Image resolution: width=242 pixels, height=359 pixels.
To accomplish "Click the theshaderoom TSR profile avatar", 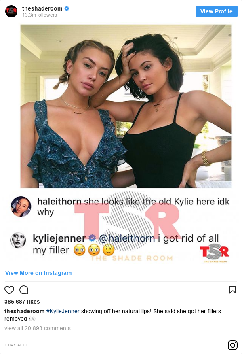I will click(11, 11).
